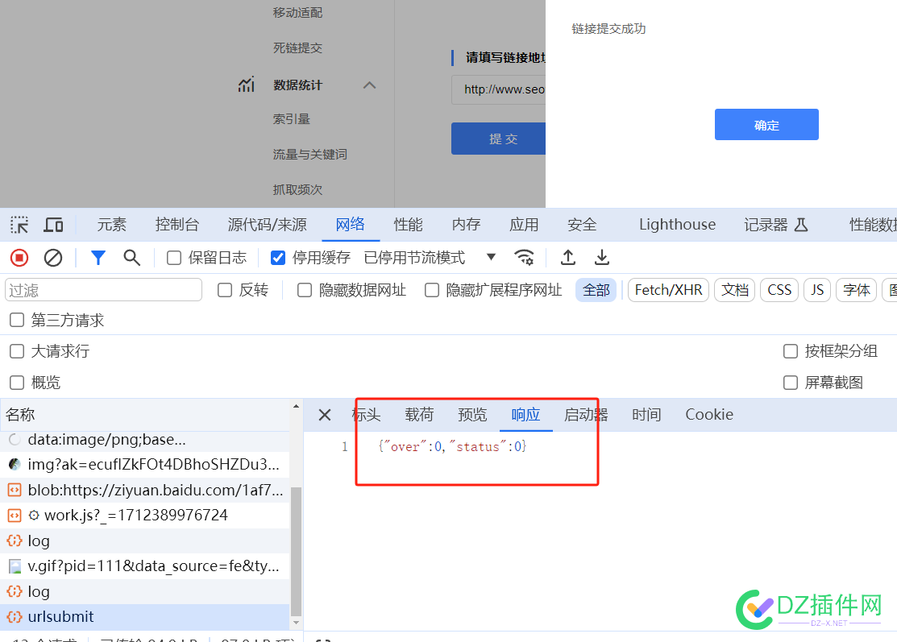Open the 记录器 tab

click(x=776, y=225)
